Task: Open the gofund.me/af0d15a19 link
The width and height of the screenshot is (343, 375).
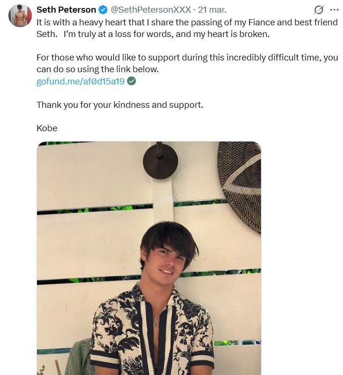Action: click(x=80, y=82)
